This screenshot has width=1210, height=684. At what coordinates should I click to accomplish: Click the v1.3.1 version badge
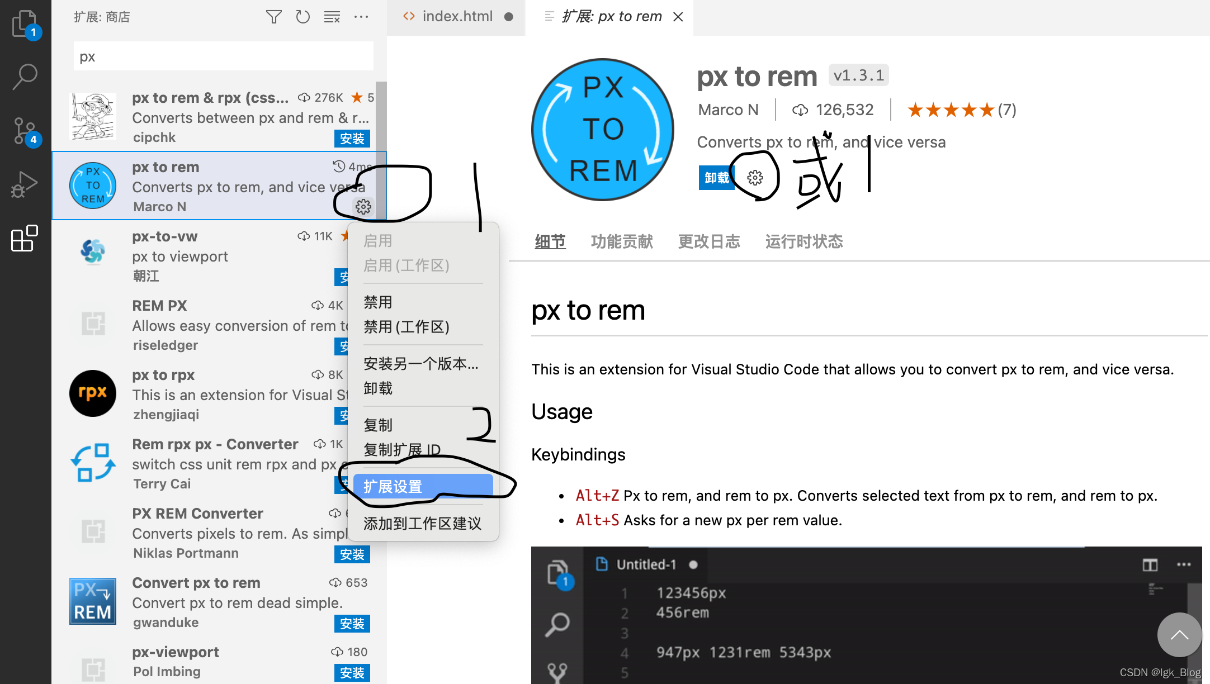click(859, 75)
